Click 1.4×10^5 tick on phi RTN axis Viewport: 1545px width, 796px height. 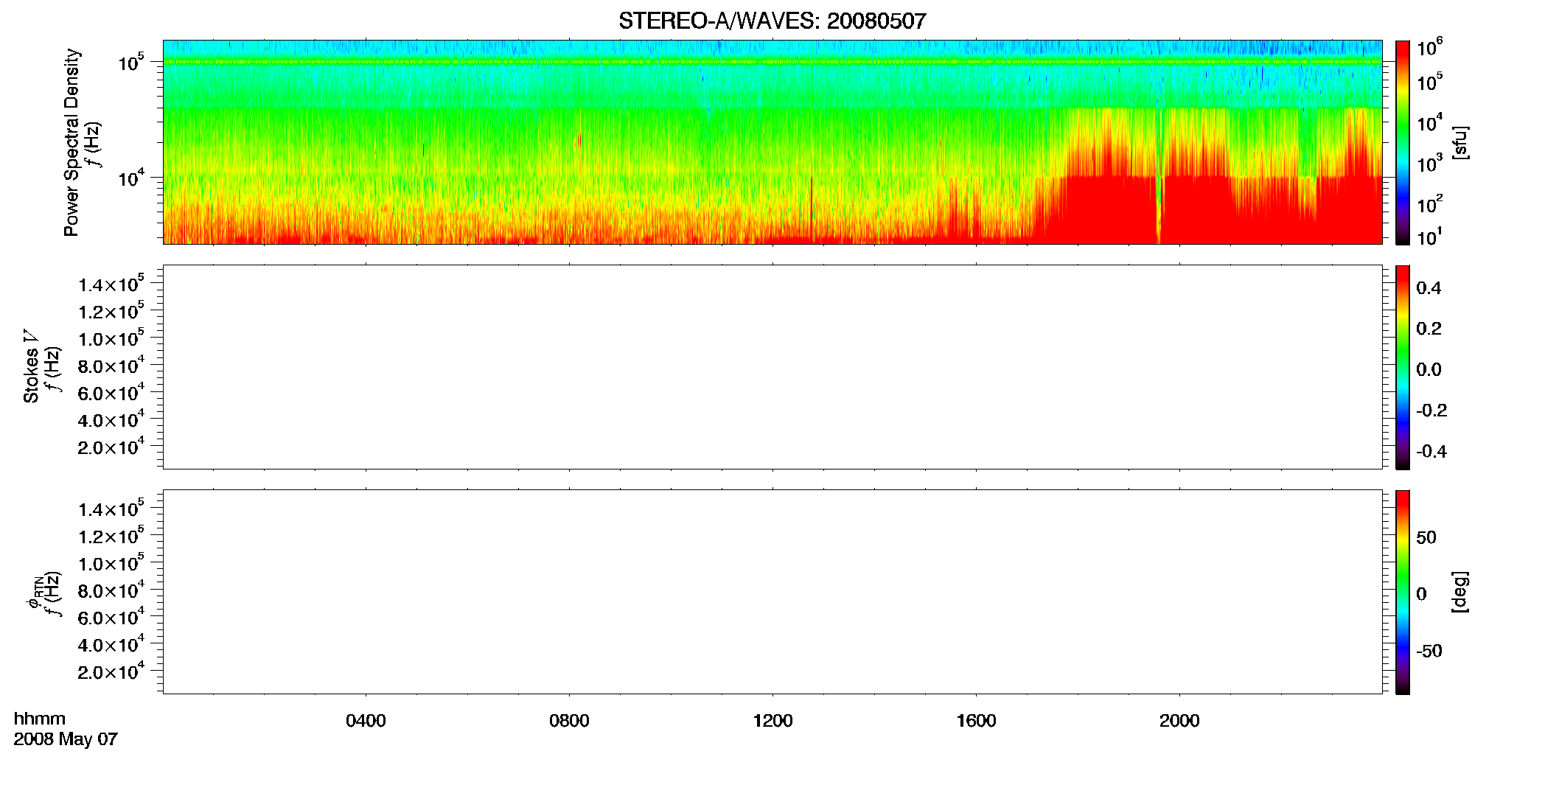point(111,509)
